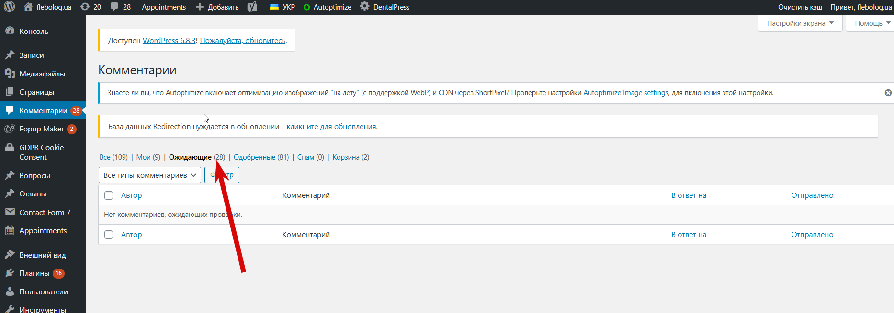Expand the Screen Options panel
This screenshot has height=313, width=894.
(x=800, y=23)
